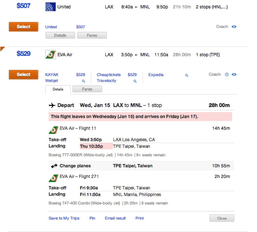The height and width of the screenshot is (232, 257).
Task: Select the $507 United flight
Action: click(24, 27)
